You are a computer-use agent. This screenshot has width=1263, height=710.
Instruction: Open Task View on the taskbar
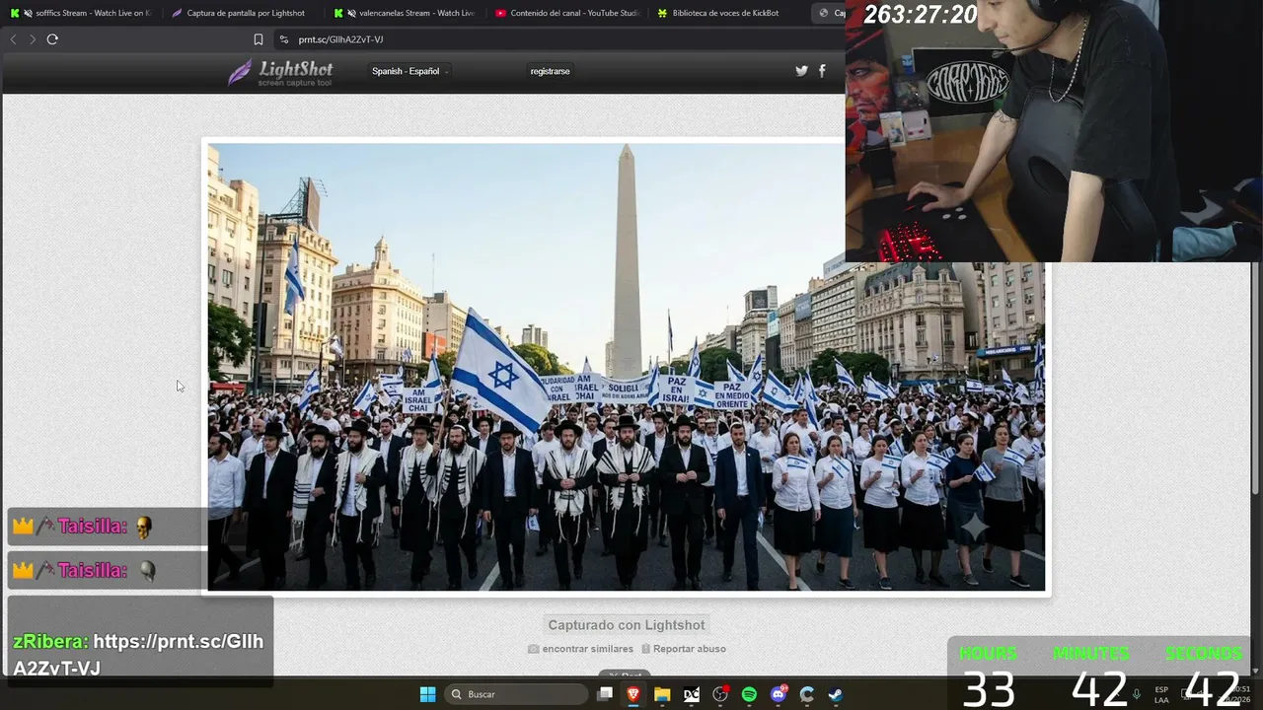[605, 694]
